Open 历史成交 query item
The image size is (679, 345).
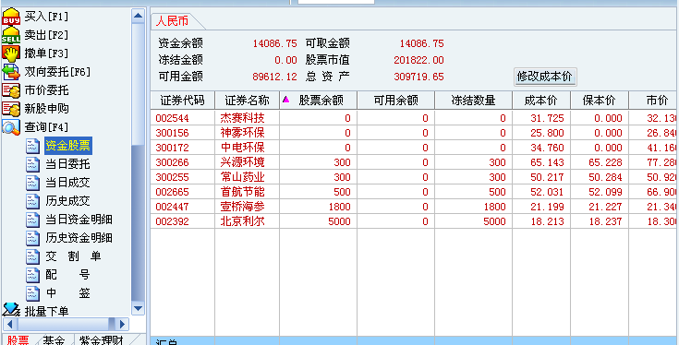coord(67,201)
